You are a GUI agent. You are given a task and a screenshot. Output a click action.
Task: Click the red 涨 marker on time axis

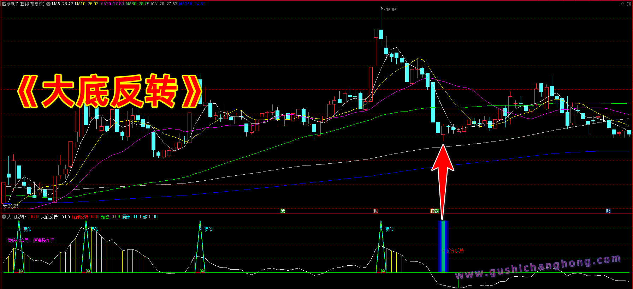click(x=375, y=211)
